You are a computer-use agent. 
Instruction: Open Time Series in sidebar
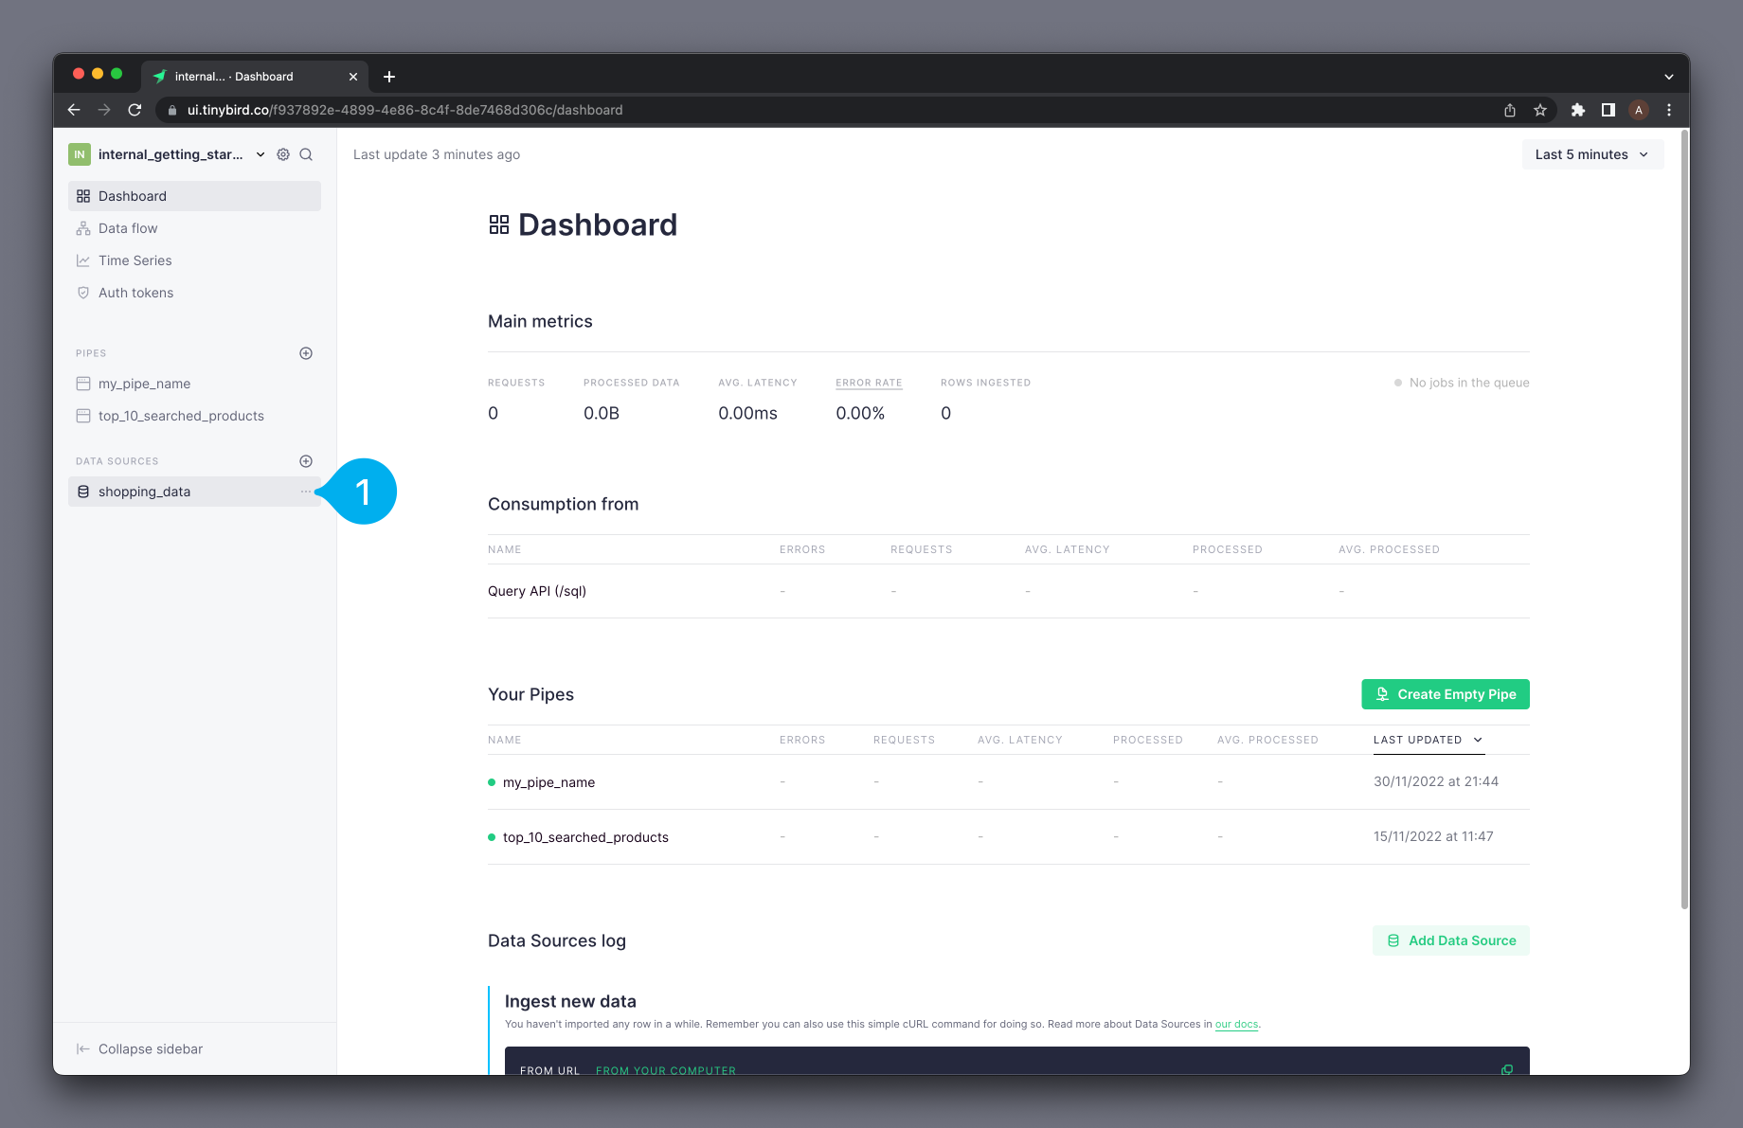coord(194,260)
